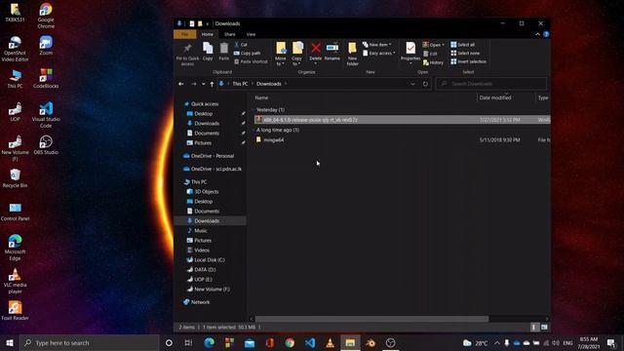
Task: Switch to the View ribbon tab
Action: [251, 35]
